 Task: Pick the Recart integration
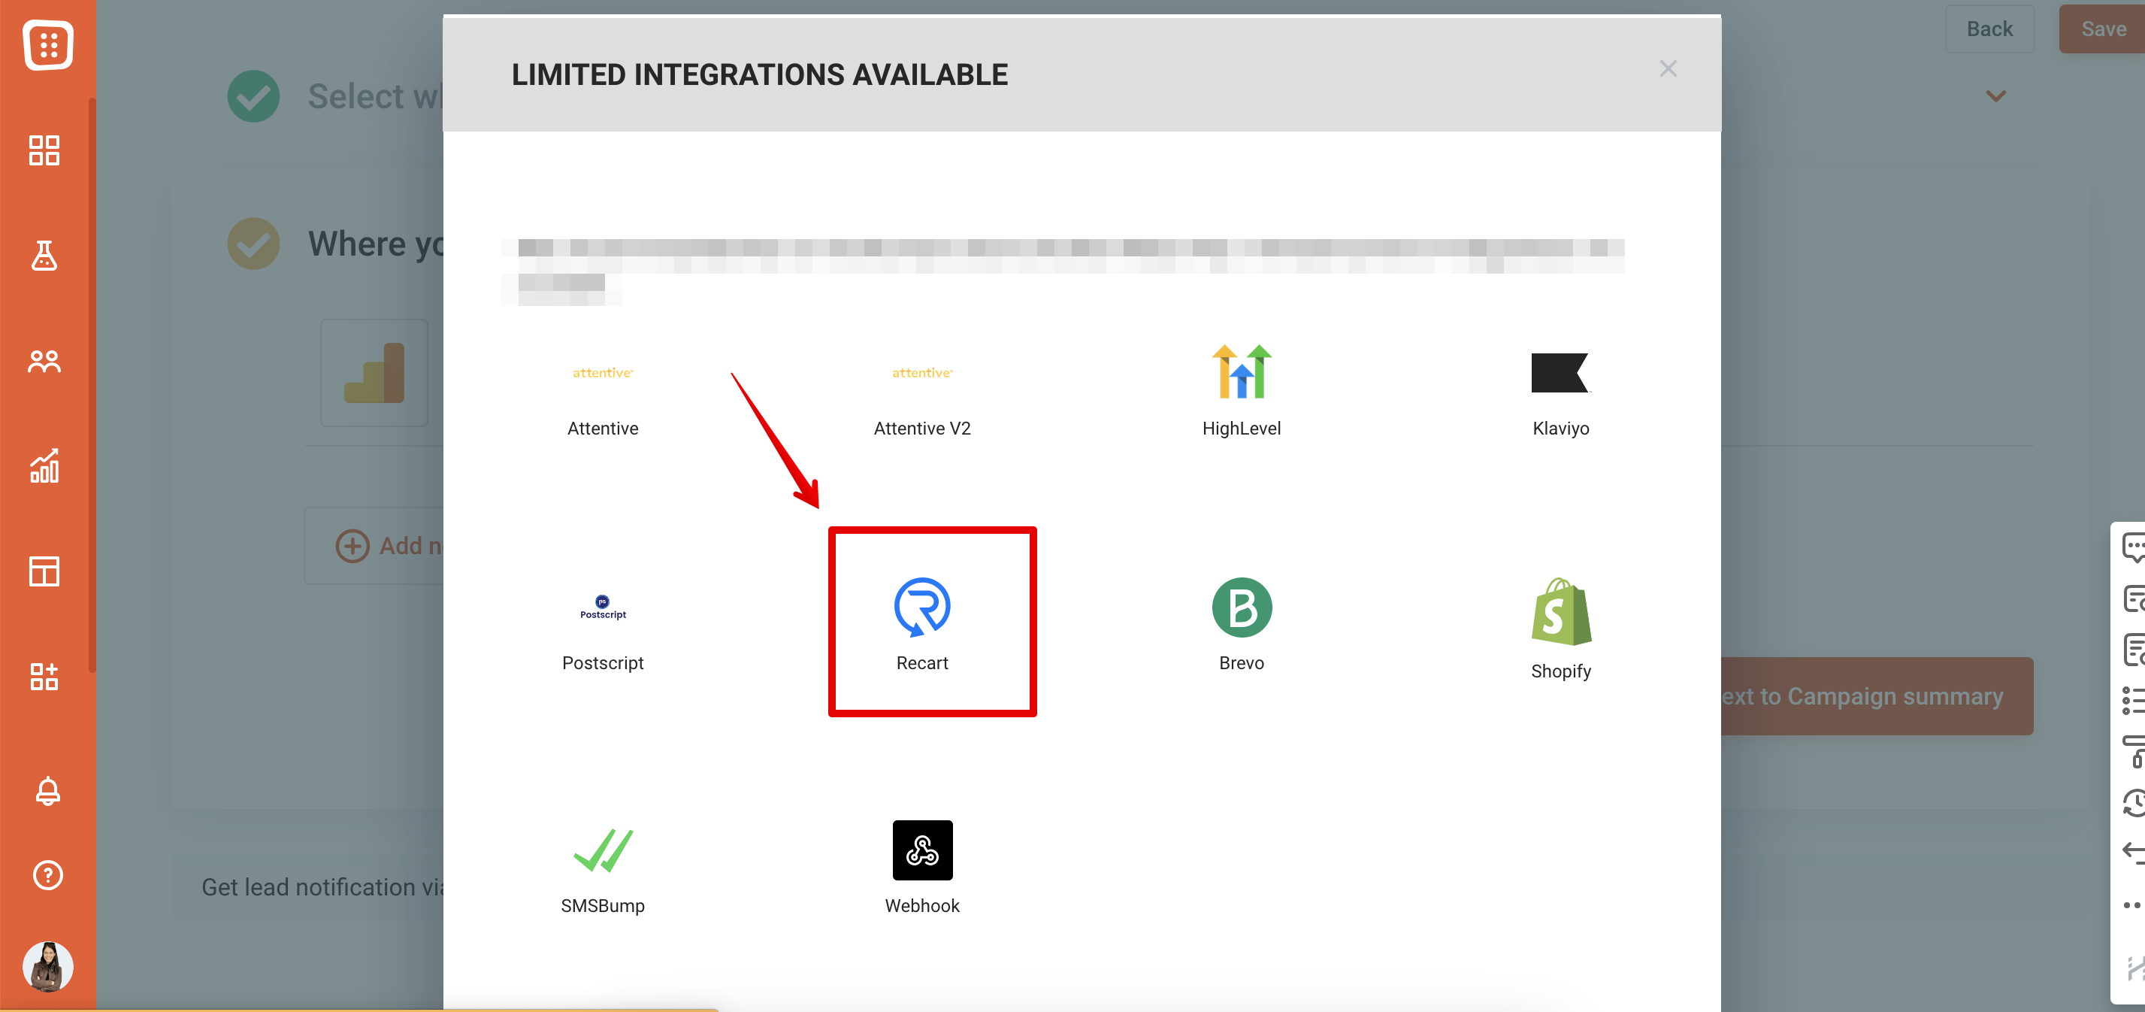click(921, 625)
